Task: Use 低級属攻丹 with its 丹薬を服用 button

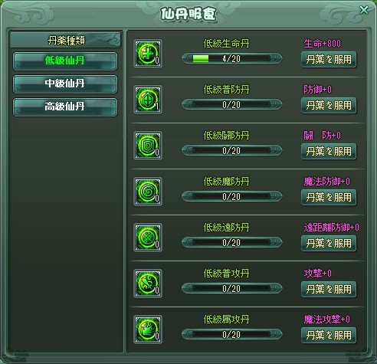Action: coord(329,336)
